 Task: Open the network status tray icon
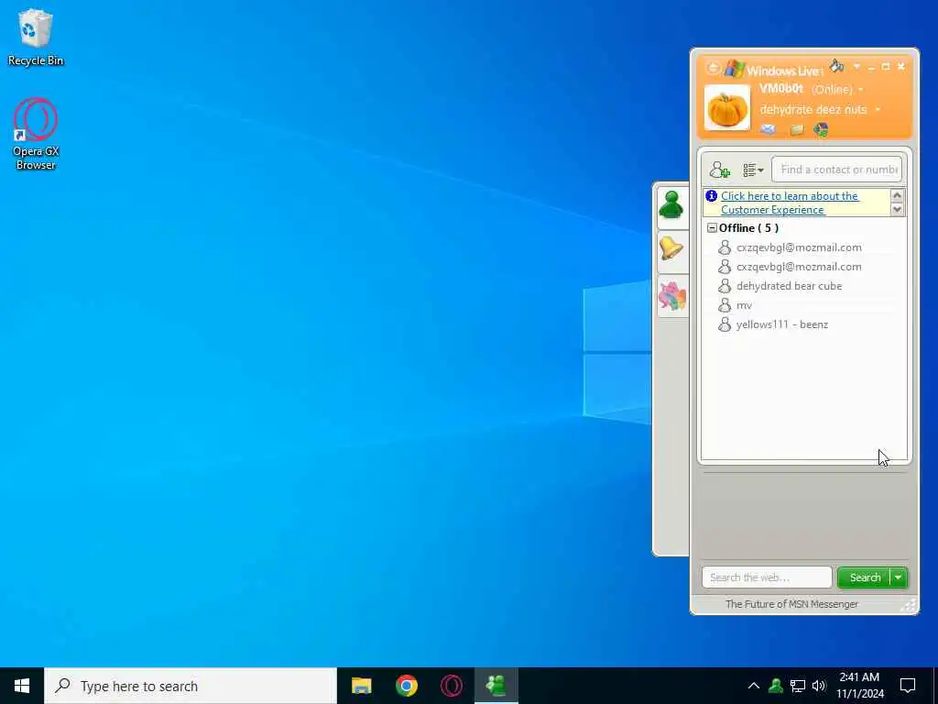[x=798, y=686]
